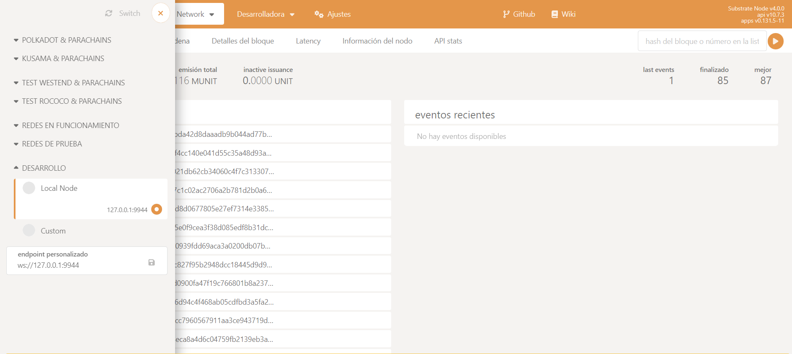This screenshot has height=354, width=792.
Task: Open block hash 0939fdd69aca3a0200db07b
Action: coord(223,246)
